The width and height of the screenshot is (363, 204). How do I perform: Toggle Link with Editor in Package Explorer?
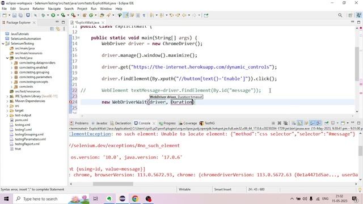pyautogui.click(x=58, y=29)
